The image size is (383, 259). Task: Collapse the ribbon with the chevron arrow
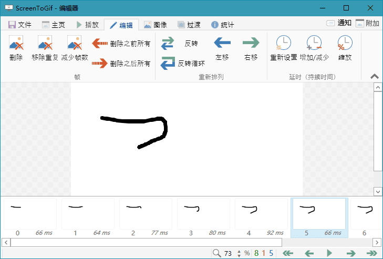point(375,76)
